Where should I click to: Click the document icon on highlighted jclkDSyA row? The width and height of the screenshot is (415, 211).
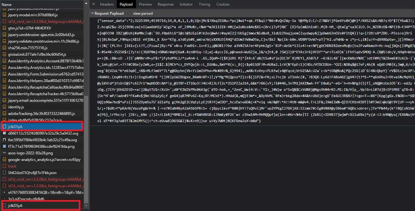[x=4, y=127]
